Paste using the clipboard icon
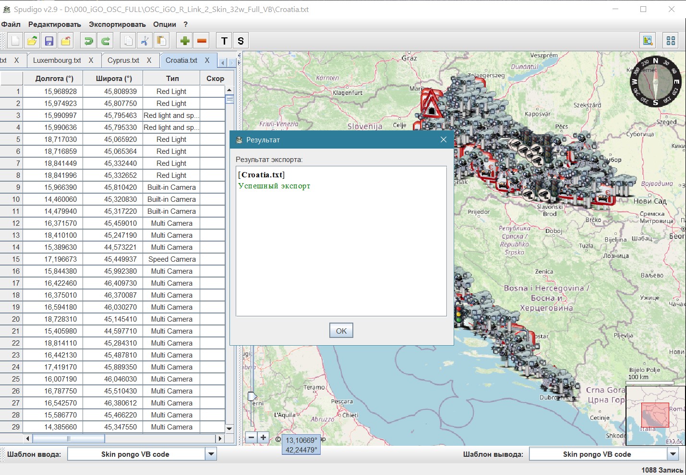This screenshot has height=475, width=686. 161,41
